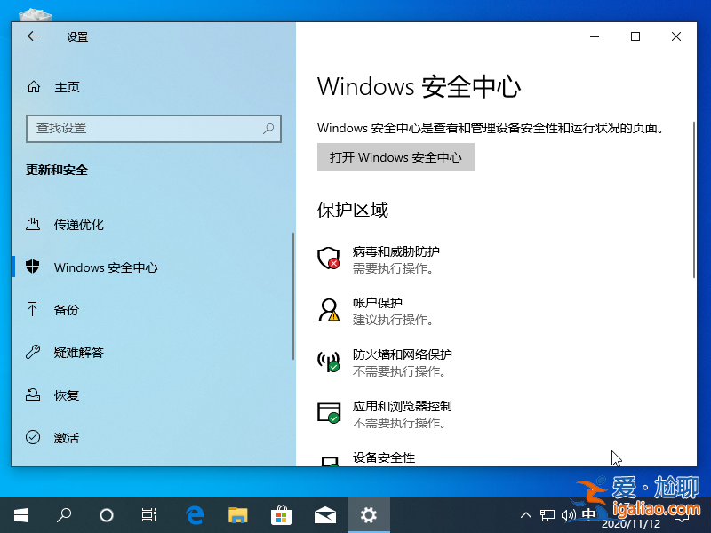Viewport: 711px width, 533px height.
Task: Open 病毒和威胁防护 shield icon
Action: click(x=327, y=259)
